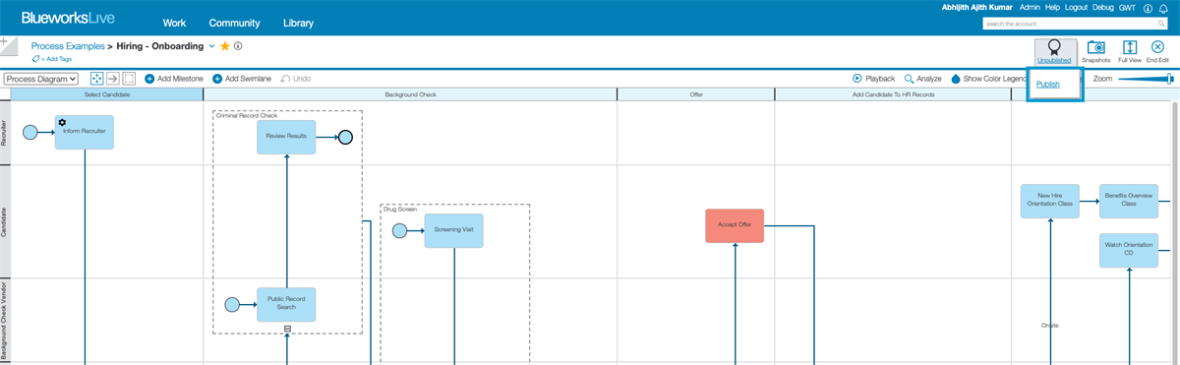
Task: Open the Work menu
Action: (174, 23)
